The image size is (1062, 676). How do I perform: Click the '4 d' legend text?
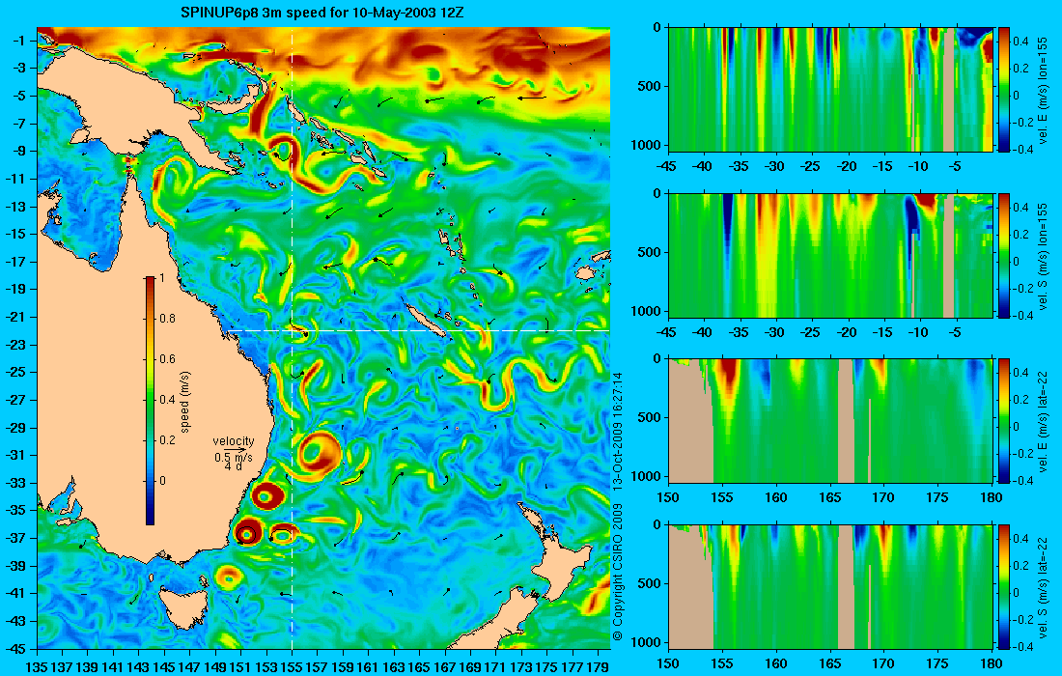[x=233, y=466]
